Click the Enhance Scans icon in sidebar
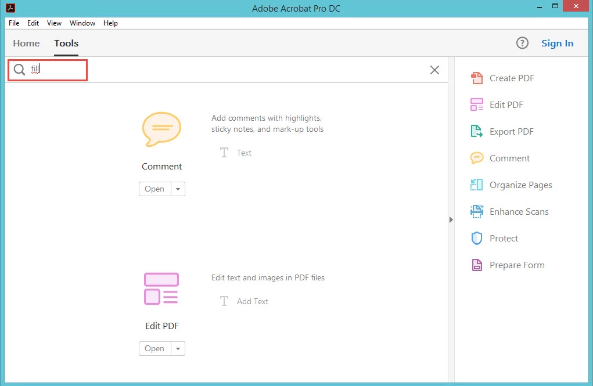 (x=476, y=212)
